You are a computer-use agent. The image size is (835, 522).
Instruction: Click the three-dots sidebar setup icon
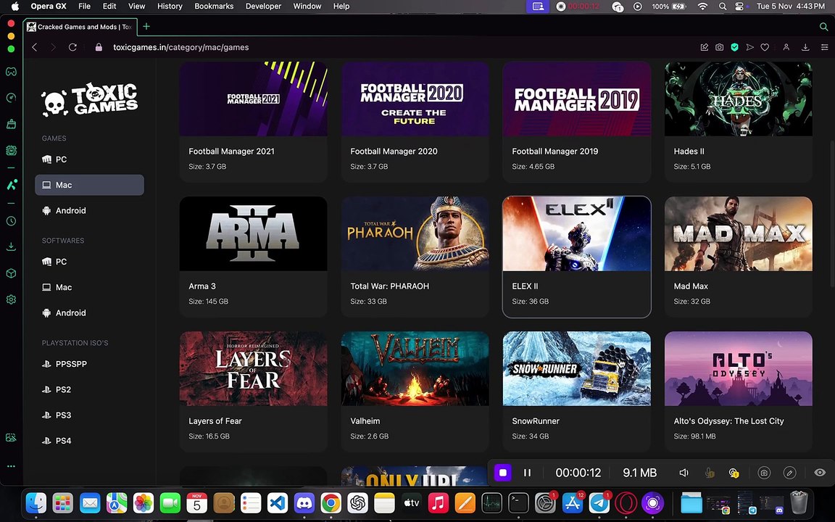click(11, 466)
